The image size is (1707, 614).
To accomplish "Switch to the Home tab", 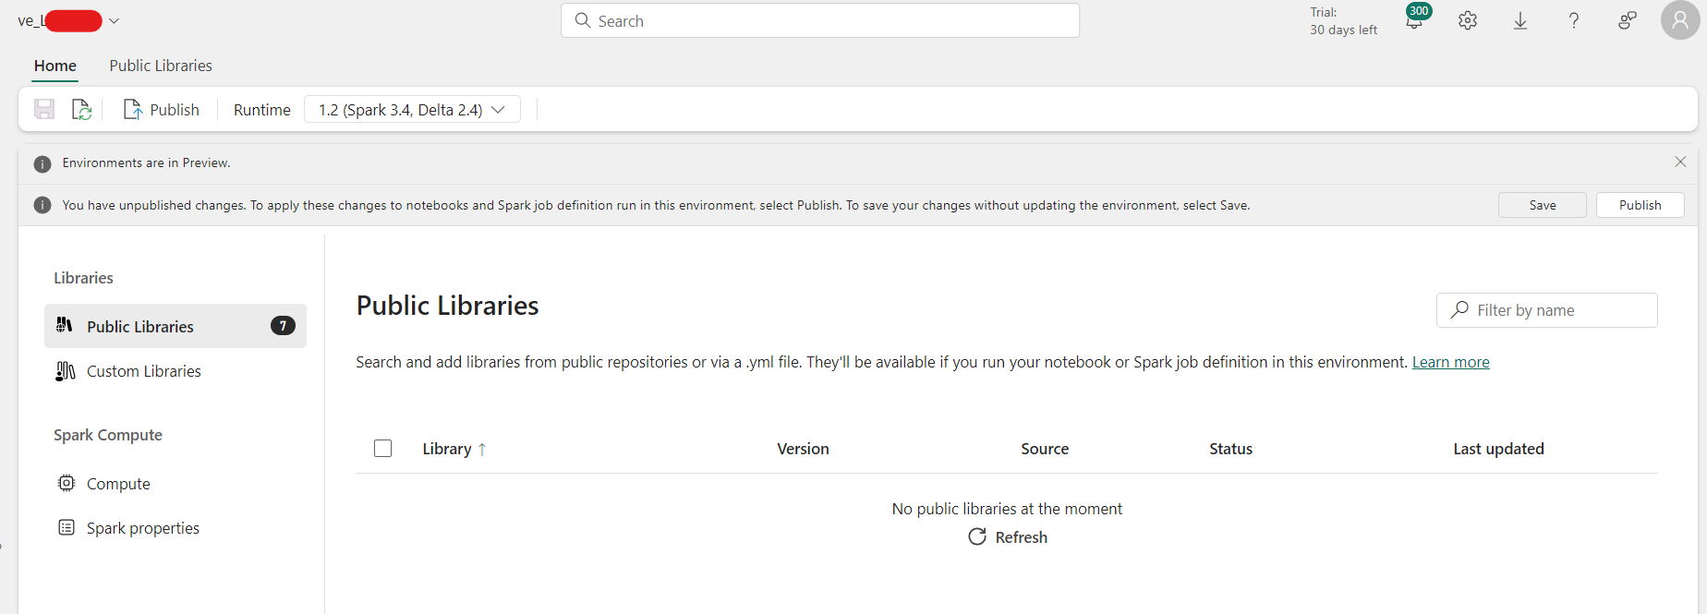I will tap(55, 66).
